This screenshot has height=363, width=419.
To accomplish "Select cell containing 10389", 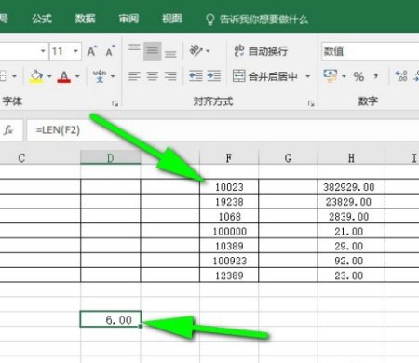I will tap(229, 246).
